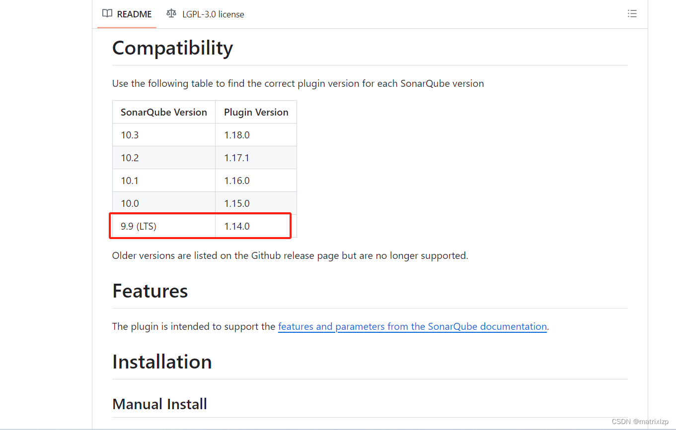Click the Installation heading

coord(162,362)
